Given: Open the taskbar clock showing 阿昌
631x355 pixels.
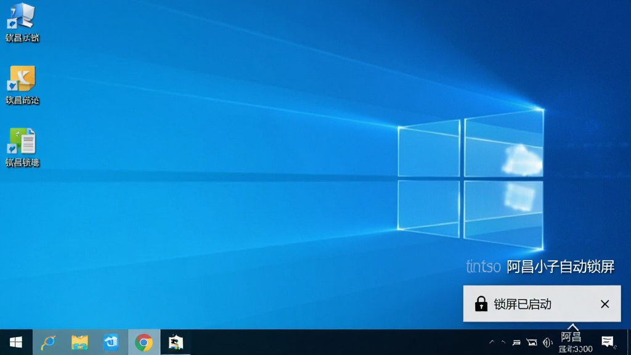Looking at the screenshot, I should pyautogui.click(x=575, y=343).
